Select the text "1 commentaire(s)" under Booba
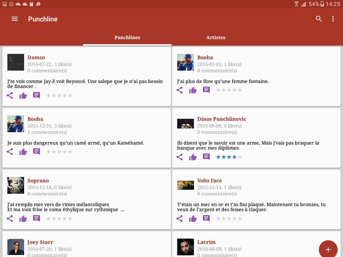The width and height of the screenshot is (343, 257). (47, 132)
